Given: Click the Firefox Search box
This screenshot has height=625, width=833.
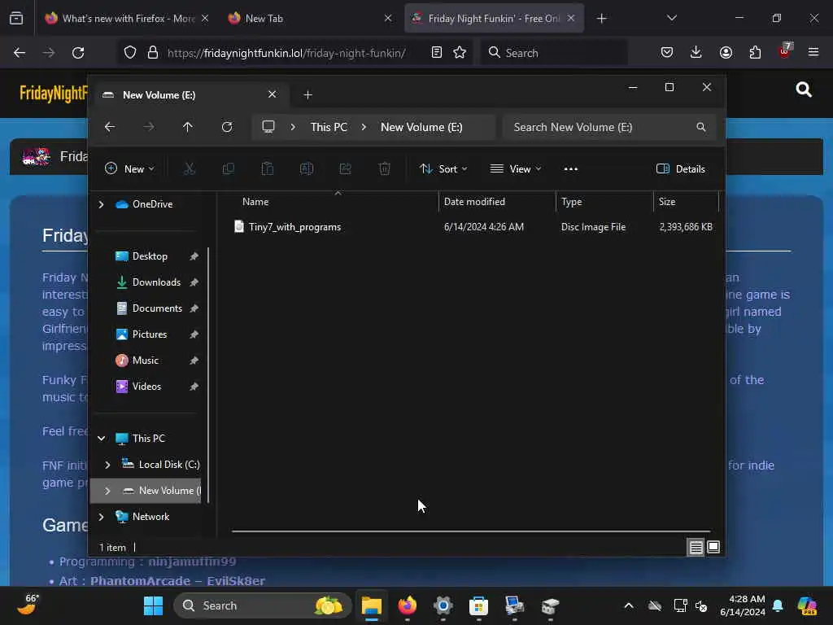Looking at the screenshot, I should coord(553,53).
